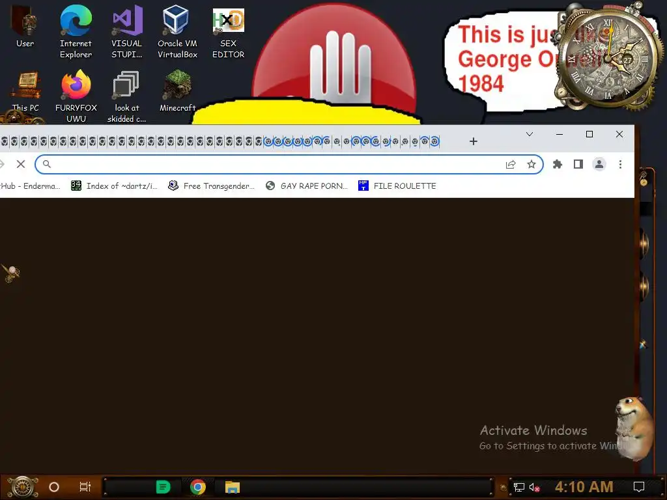Open network status tray icon
The width and height of the screenshot is (667, 500).
pyautogui.click(x=519, y=487)
